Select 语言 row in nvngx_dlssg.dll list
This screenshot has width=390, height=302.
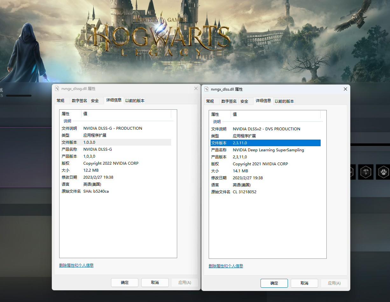116,184
